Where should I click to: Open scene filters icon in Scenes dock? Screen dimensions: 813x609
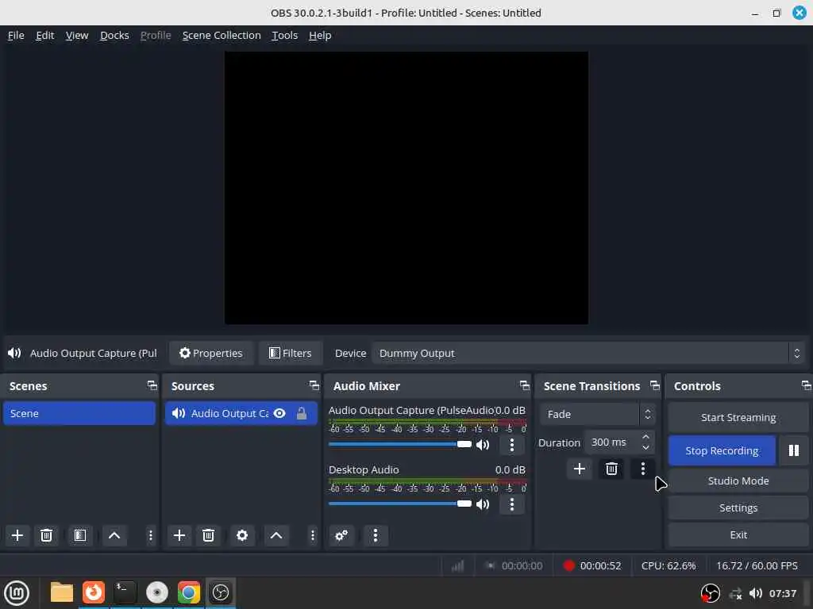coord(80,535)
